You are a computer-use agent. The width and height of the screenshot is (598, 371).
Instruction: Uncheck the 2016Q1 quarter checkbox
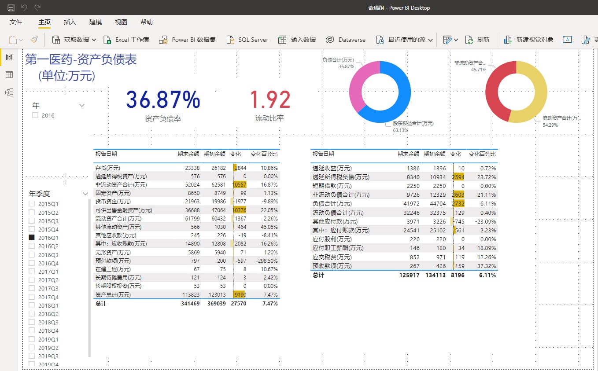pos(32,238)
